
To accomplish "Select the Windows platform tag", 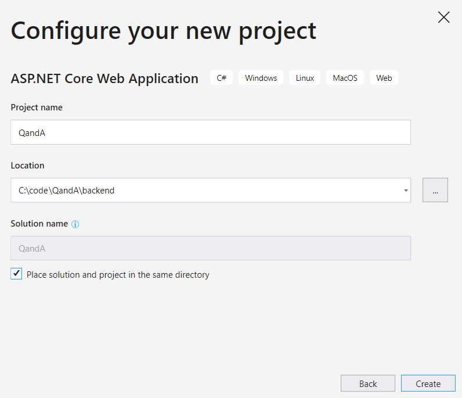I will [x=261, y=78].
